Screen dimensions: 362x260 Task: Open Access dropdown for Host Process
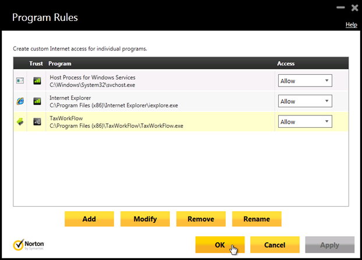[305, 81]
